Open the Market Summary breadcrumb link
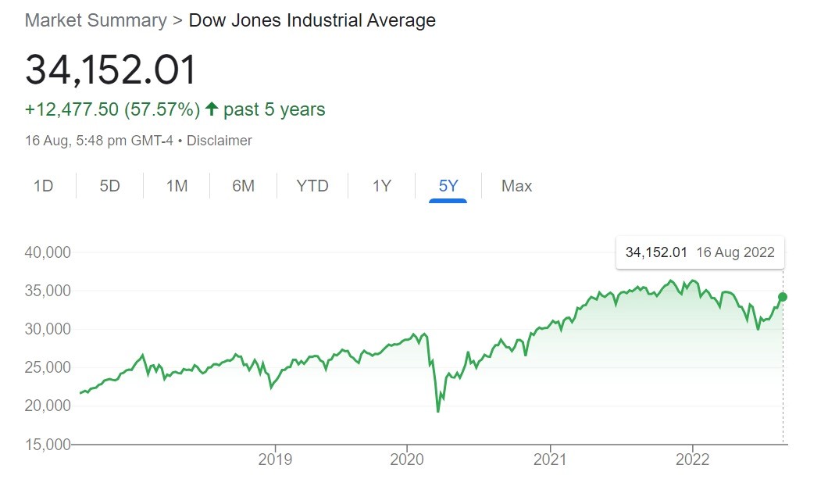The height and width of the screenshot is (479, 828). pyautogui.click(x=95, y=20)
